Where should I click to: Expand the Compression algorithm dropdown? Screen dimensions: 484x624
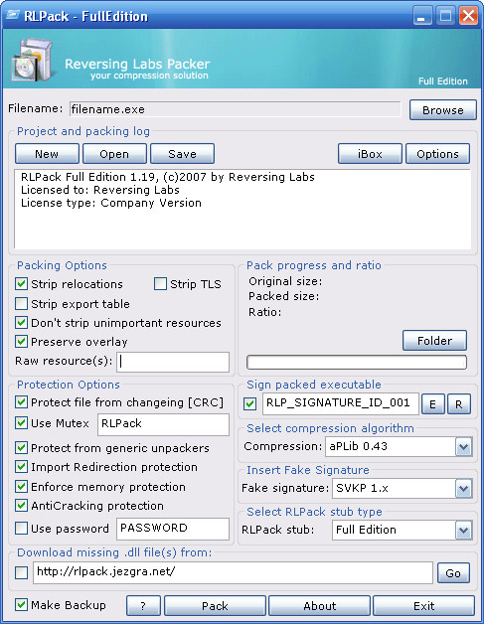click(x=463, y=446)
